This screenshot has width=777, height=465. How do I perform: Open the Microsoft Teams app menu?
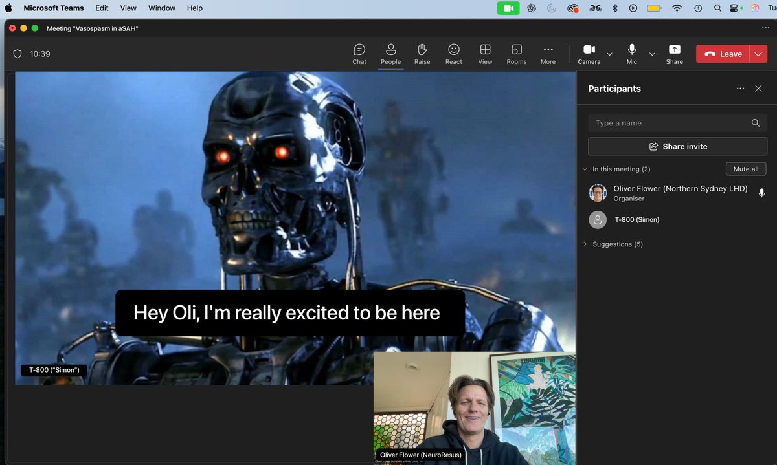click(x=54, y=8)
